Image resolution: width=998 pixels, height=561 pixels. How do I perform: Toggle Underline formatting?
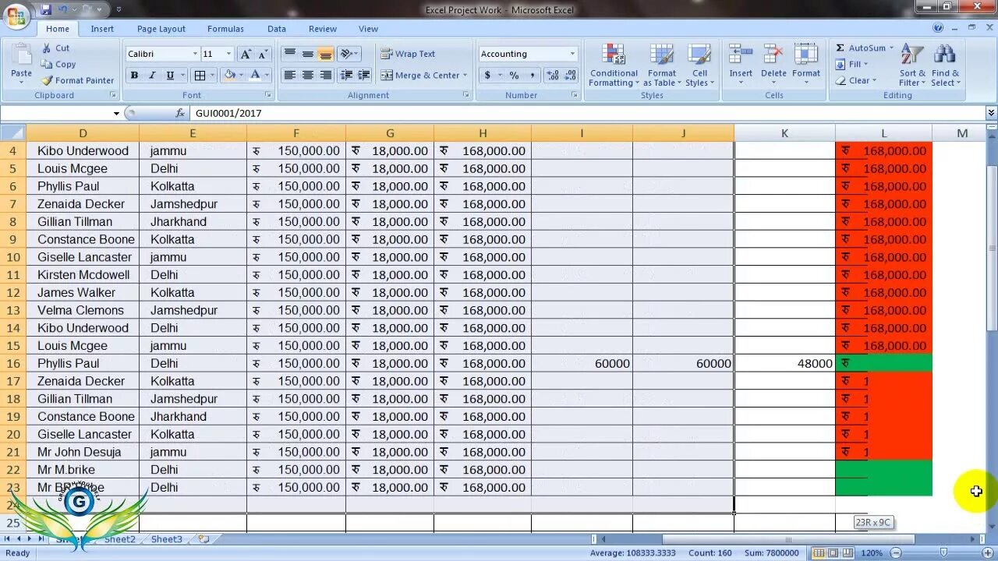click(170, 76)
